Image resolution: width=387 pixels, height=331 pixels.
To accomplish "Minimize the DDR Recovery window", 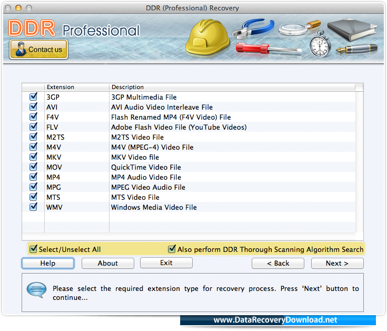I will click(x=18, y=8).
